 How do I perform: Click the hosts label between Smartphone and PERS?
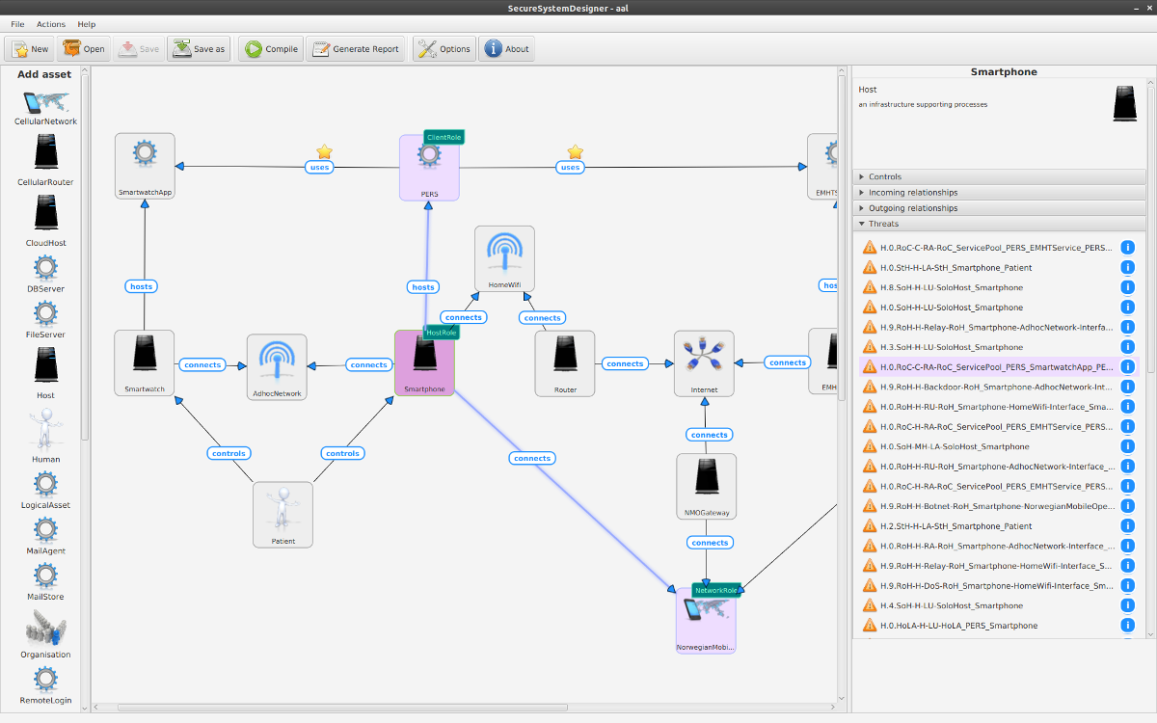point(423,286)
